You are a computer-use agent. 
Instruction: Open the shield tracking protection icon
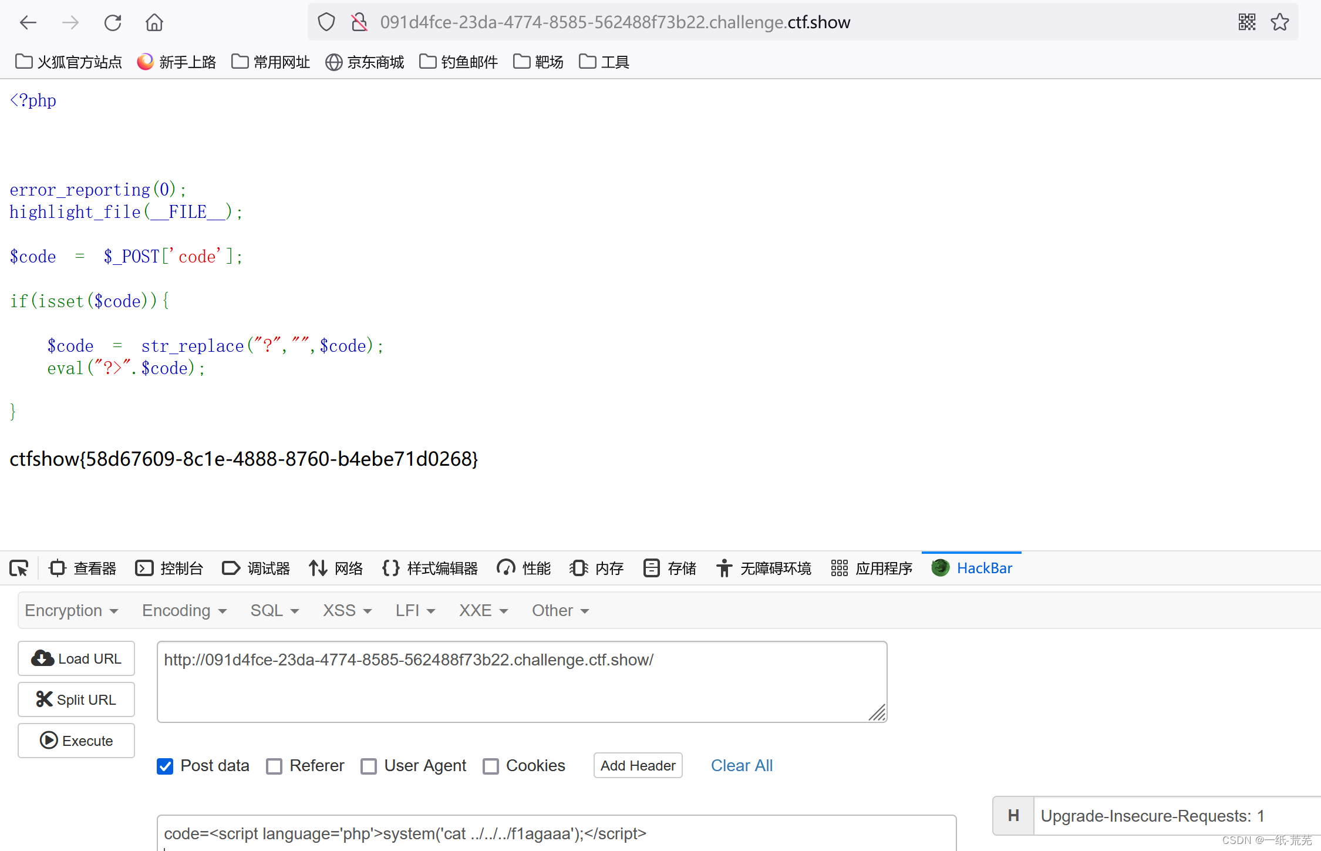(x=326, y=22)
